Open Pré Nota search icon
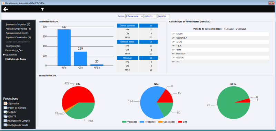This screenshot has width=276, height=131. pyautogui.click(x=5, y=112)
